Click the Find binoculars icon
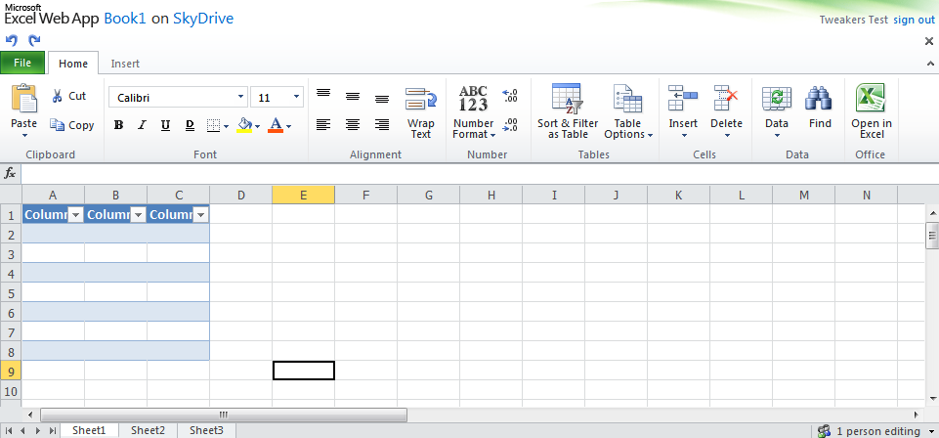 coord(819,99)
